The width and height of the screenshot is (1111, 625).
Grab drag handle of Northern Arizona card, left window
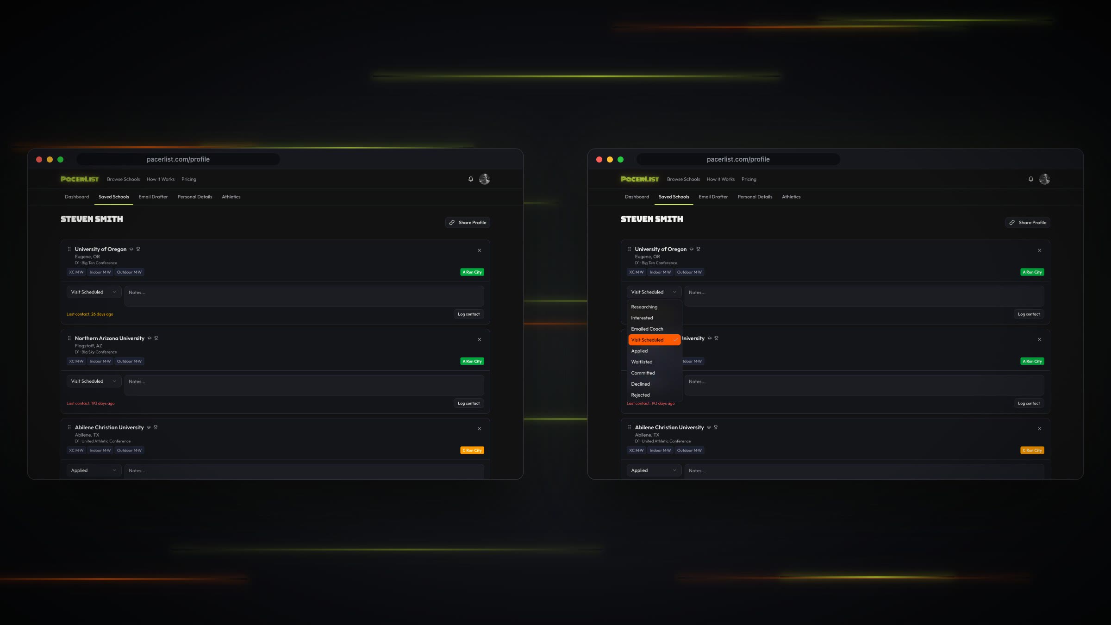[x=69, y=338]
